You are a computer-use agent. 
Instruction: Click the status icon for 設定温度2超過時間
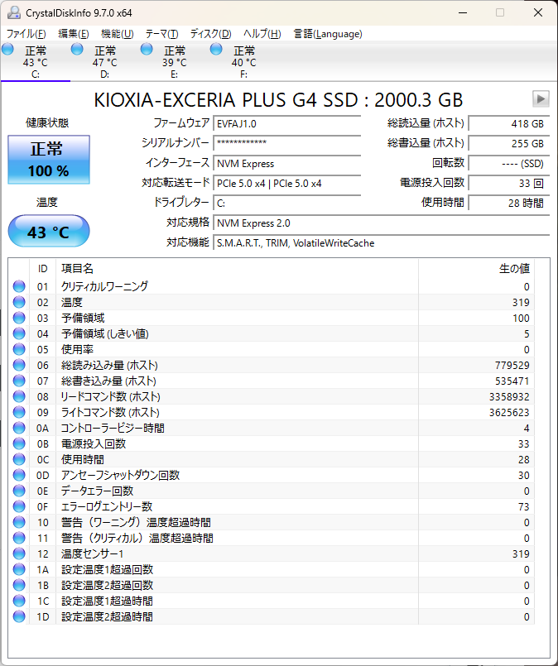19,616
